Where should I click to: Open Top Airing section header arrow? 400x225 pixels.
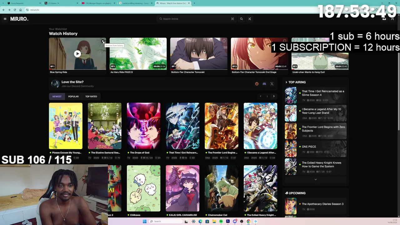coord(286,82)
